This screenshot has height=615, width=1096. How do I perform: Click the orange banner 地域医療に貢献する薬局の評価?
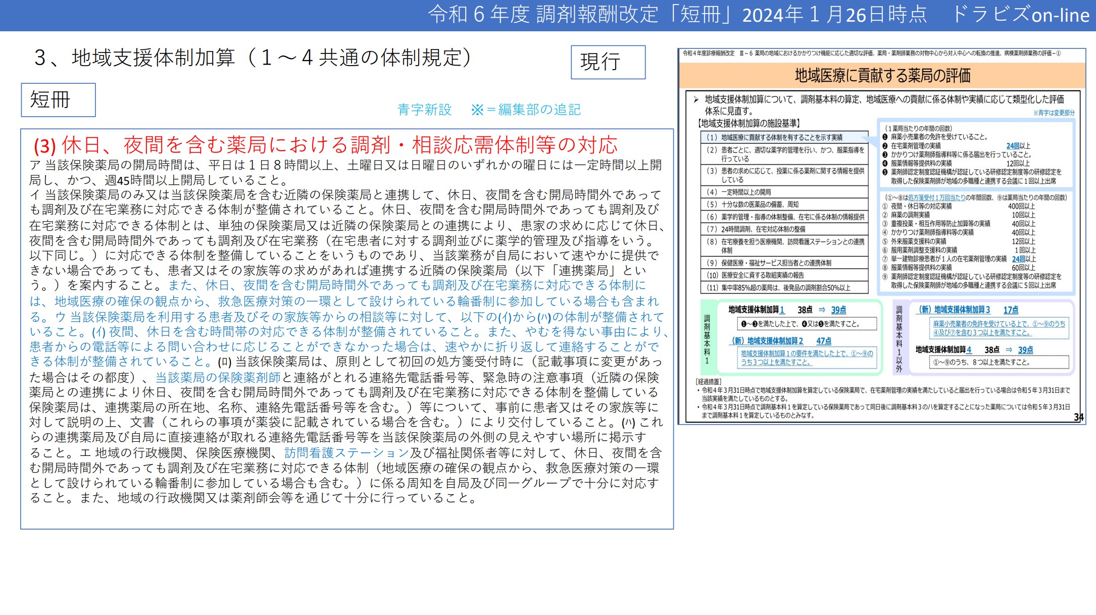(882, 76)
